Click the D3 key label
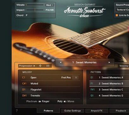The height and width of the screenshot is (115, 129). coord(48,66)
